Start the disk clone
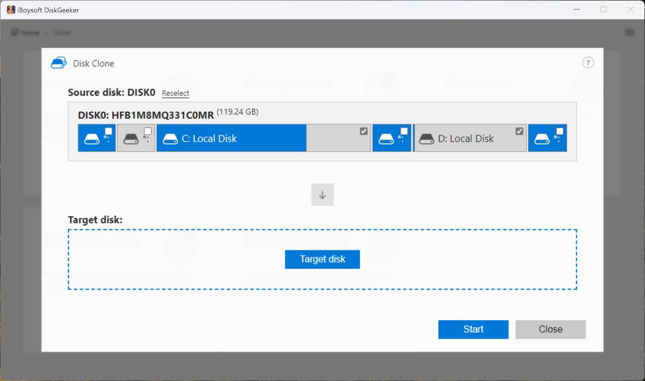This screenshot has width=645, height=381. click(x=473, y=329)
